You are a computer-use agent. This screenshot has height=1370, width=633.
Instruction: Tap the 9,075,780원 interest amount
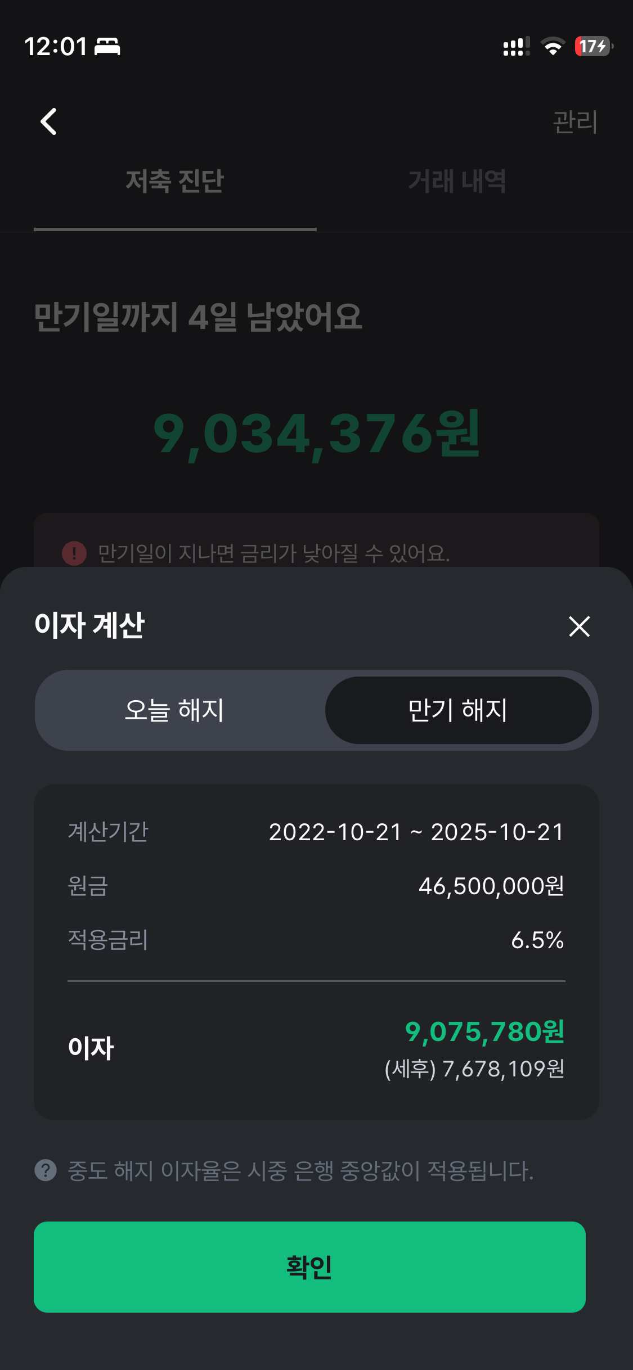tap(484, 1031)
